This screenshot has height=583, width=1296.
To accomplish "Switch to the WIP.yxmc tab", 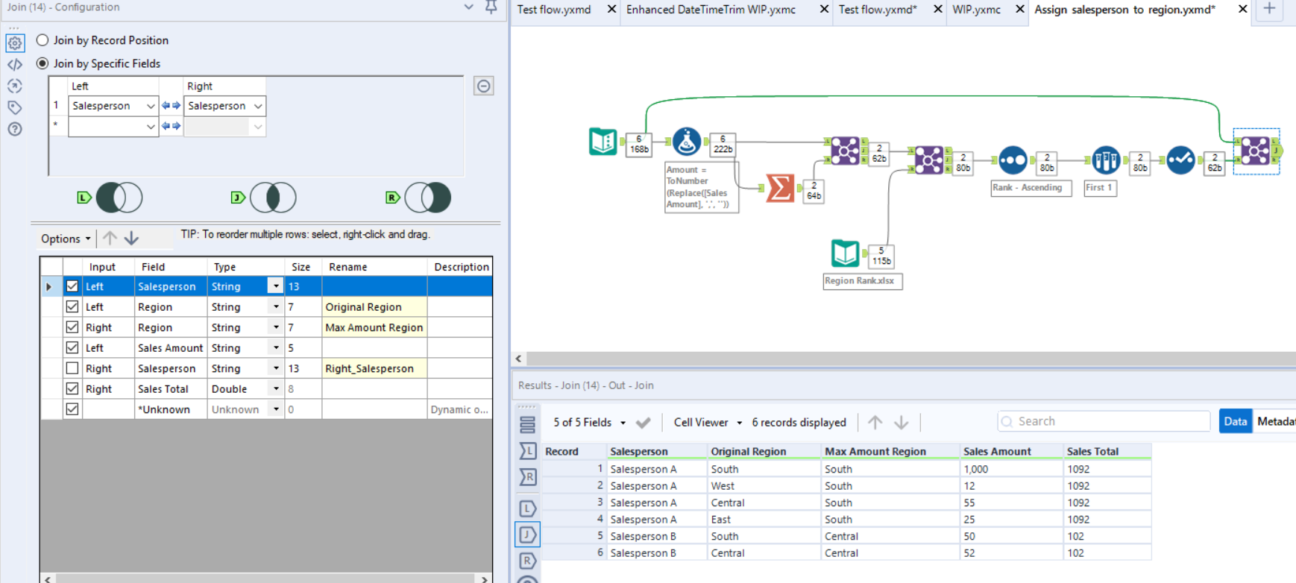I will [x=976, y=10].
